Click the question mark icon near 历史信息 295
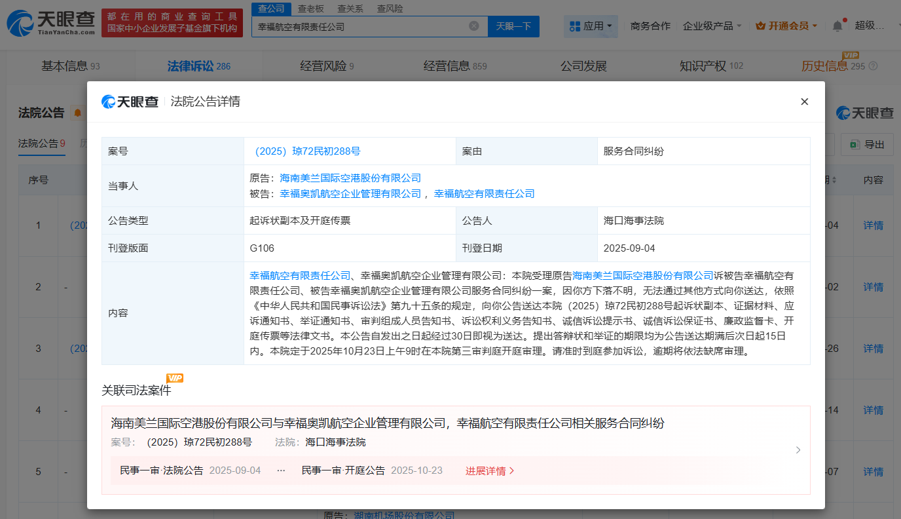901x519 pixels. pos(873,66)
